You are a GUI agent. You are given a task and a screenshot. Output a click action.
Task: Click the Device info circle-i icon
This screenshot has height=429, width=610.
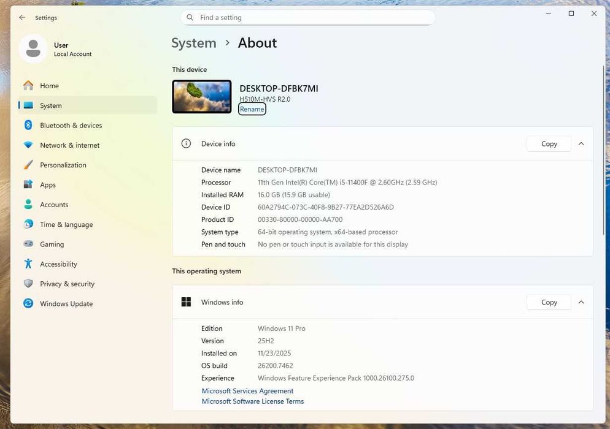[186, 144]
